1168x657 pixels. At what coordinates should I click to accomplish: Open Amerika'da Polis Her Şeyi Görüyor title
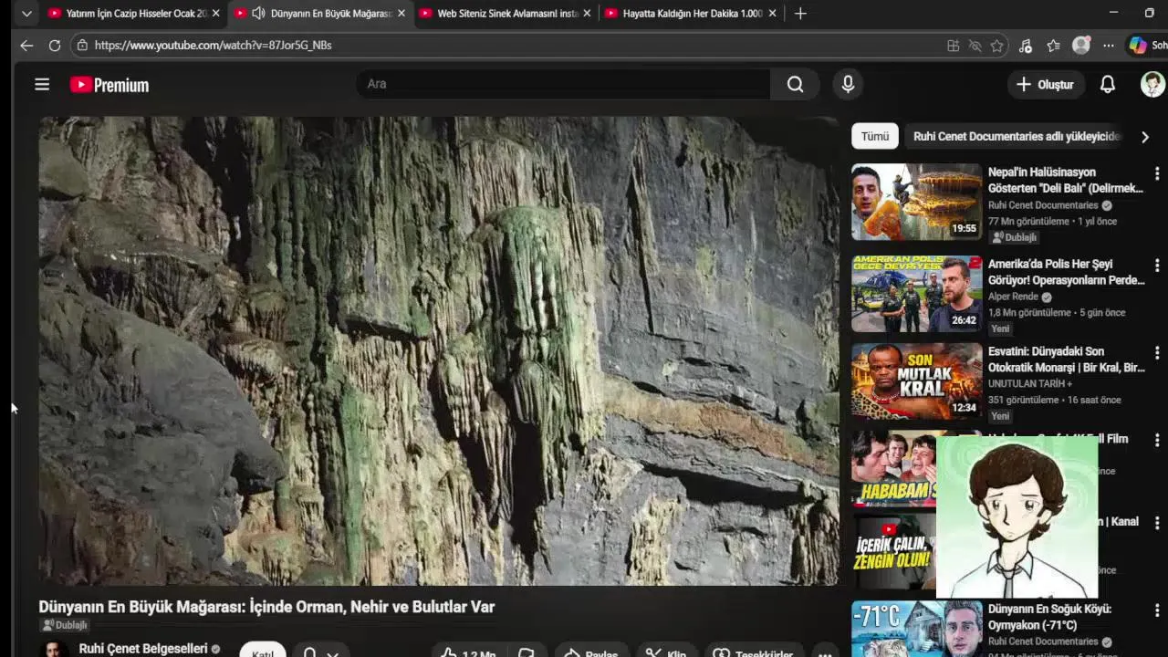(1066, 272)
